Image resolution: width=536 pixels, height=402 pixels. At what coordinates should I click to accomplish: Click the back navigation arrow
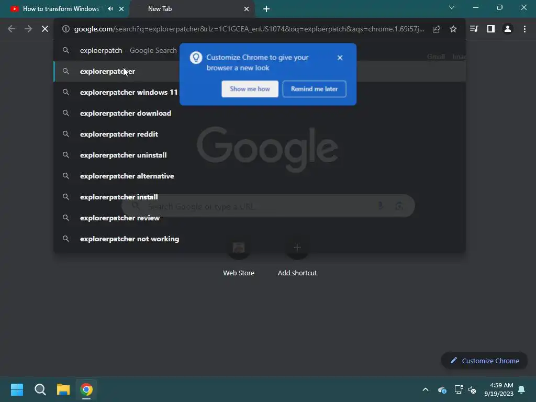tap(12, 29)
